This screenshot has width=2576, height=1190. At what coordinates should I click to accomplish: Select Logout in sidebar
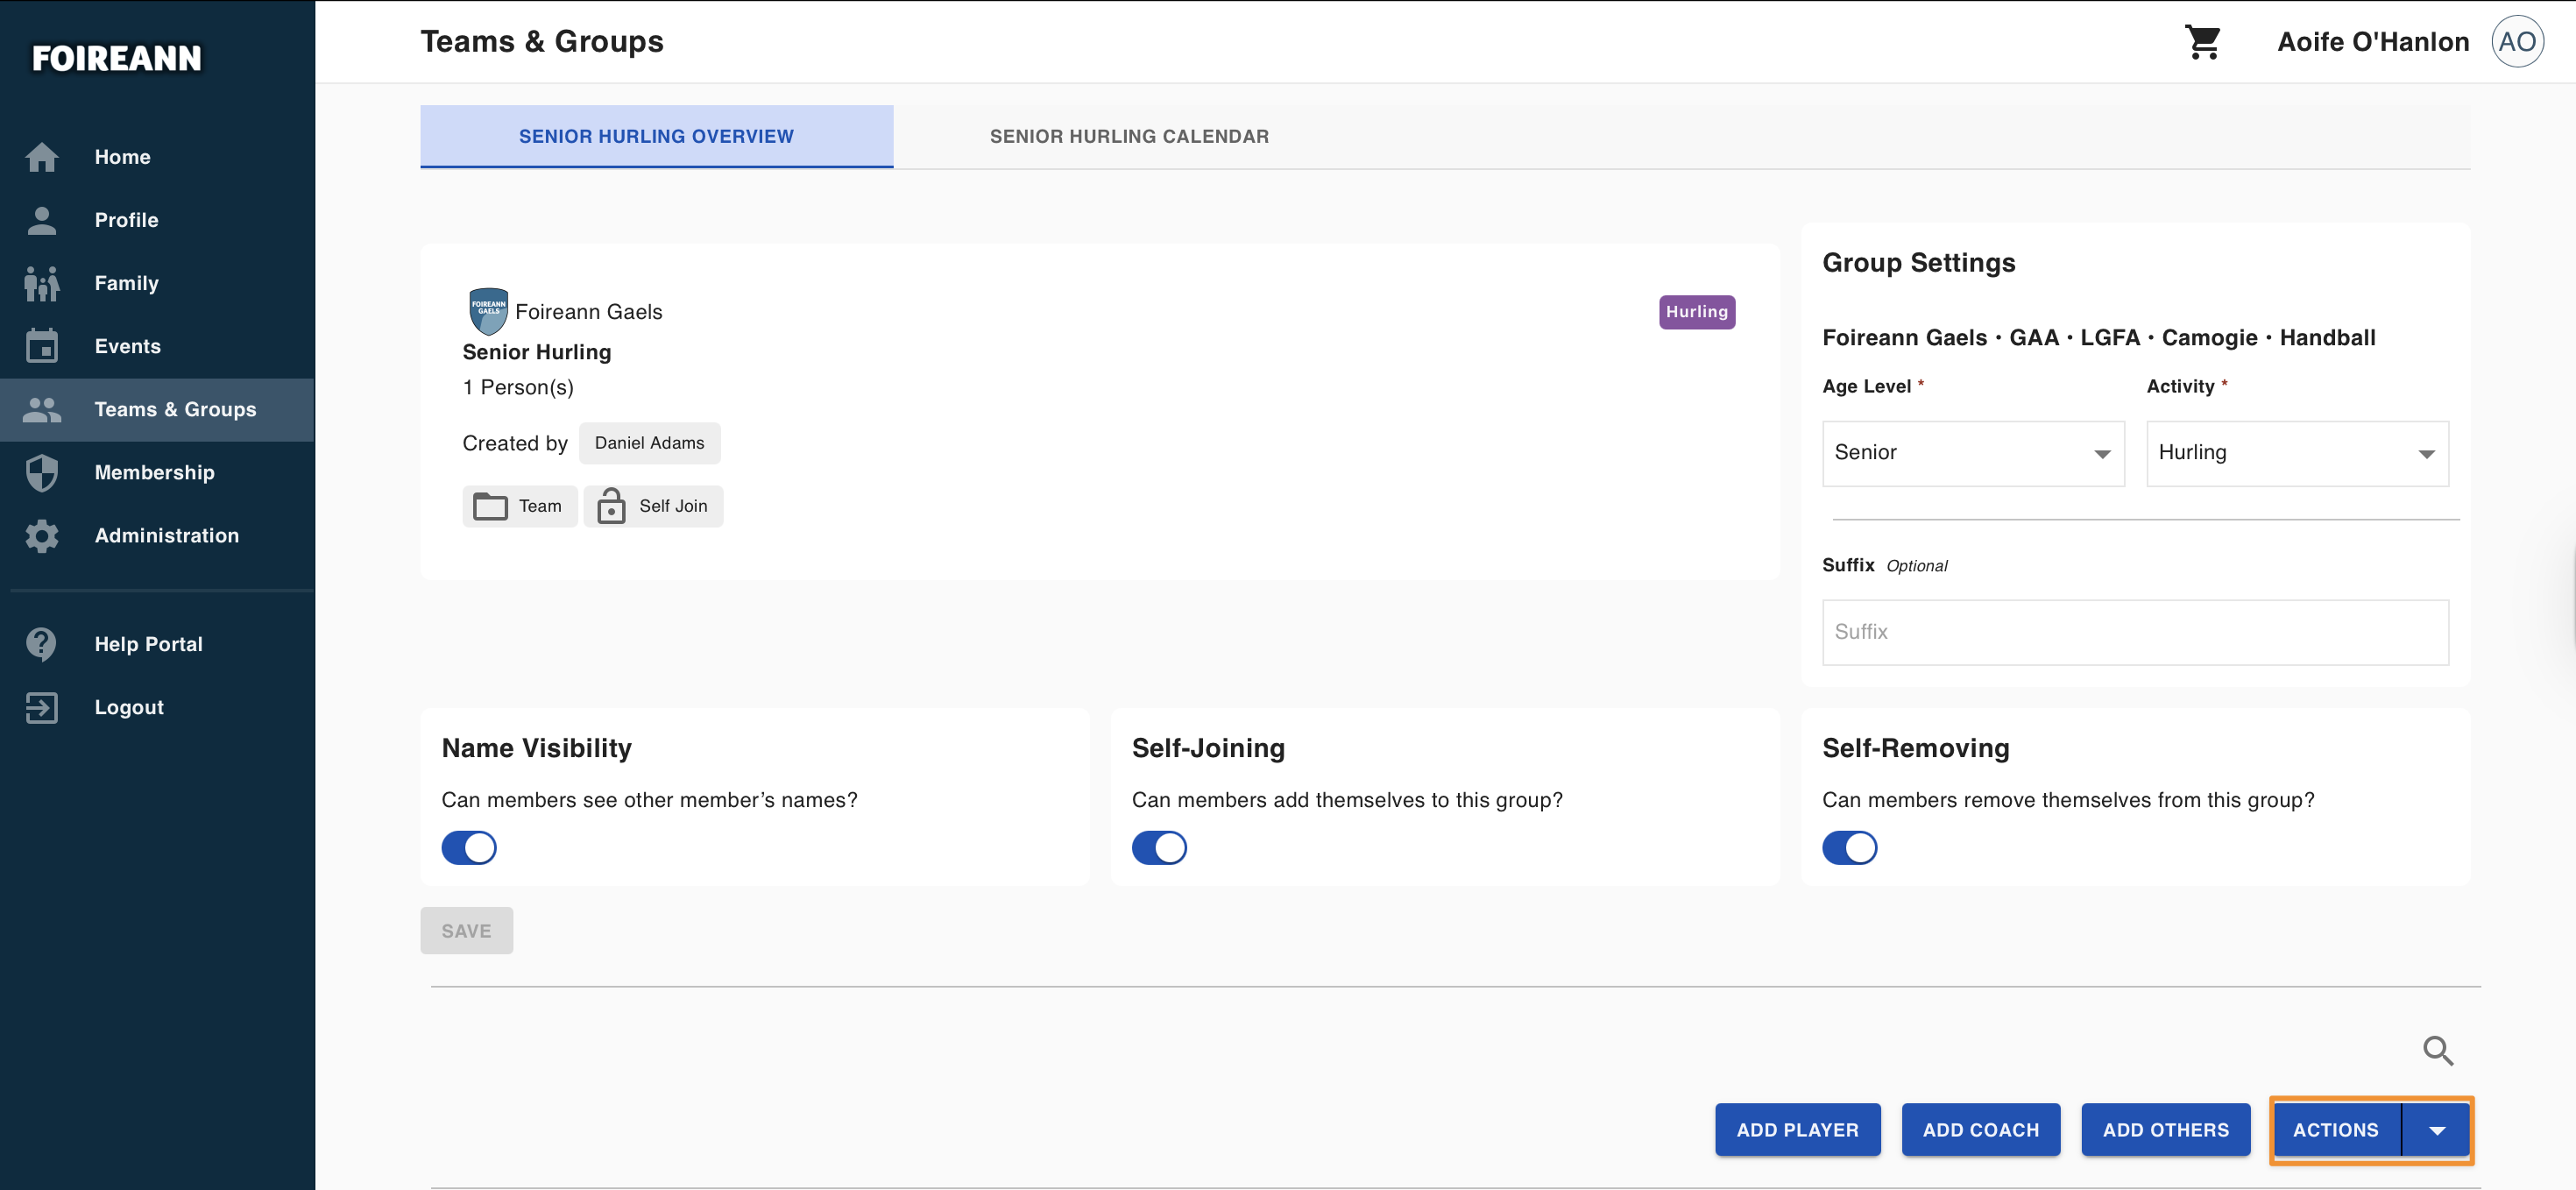157,707
